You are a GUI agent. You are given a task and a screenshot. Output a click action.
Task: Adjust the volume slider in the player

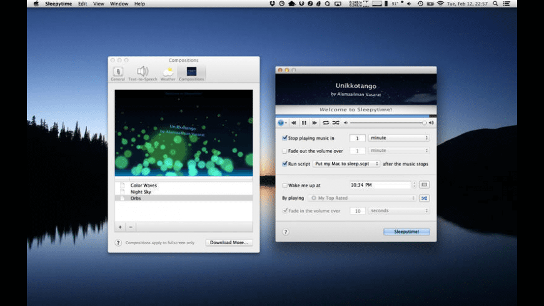(x=388, y=123)
